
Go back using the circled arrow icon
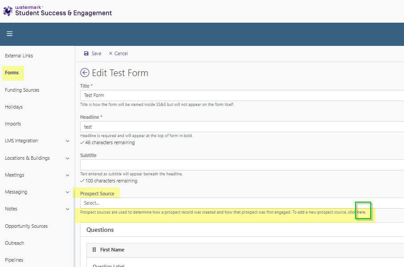pos(85,73)
